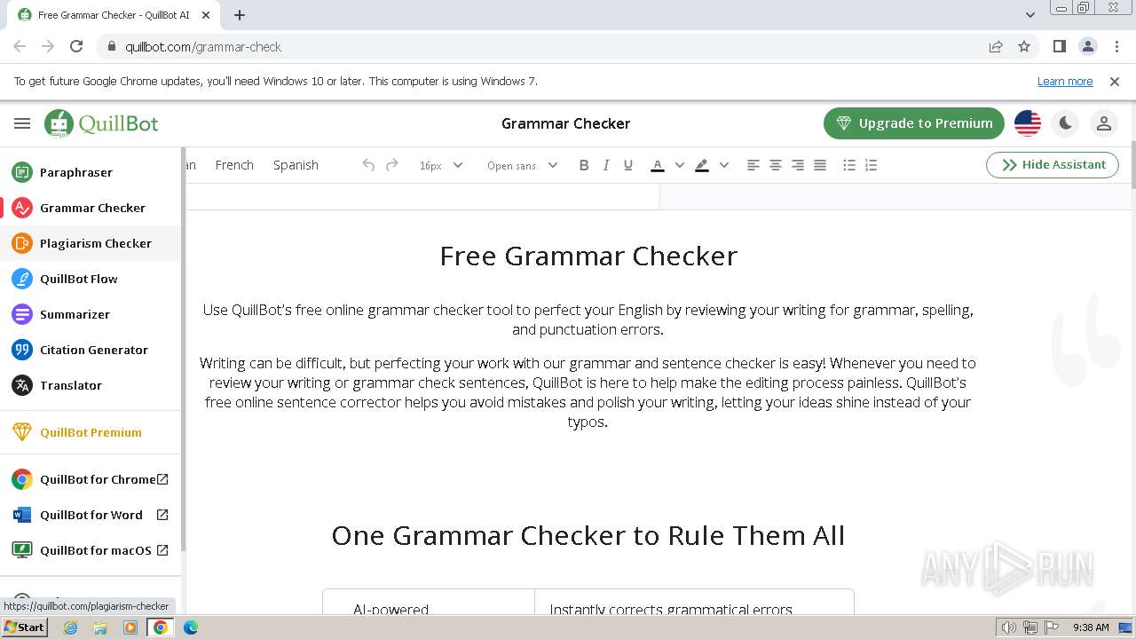This screenshot has width=1136, height=639.
Task: Toggle bold formatting
Action: pos(583,165)
